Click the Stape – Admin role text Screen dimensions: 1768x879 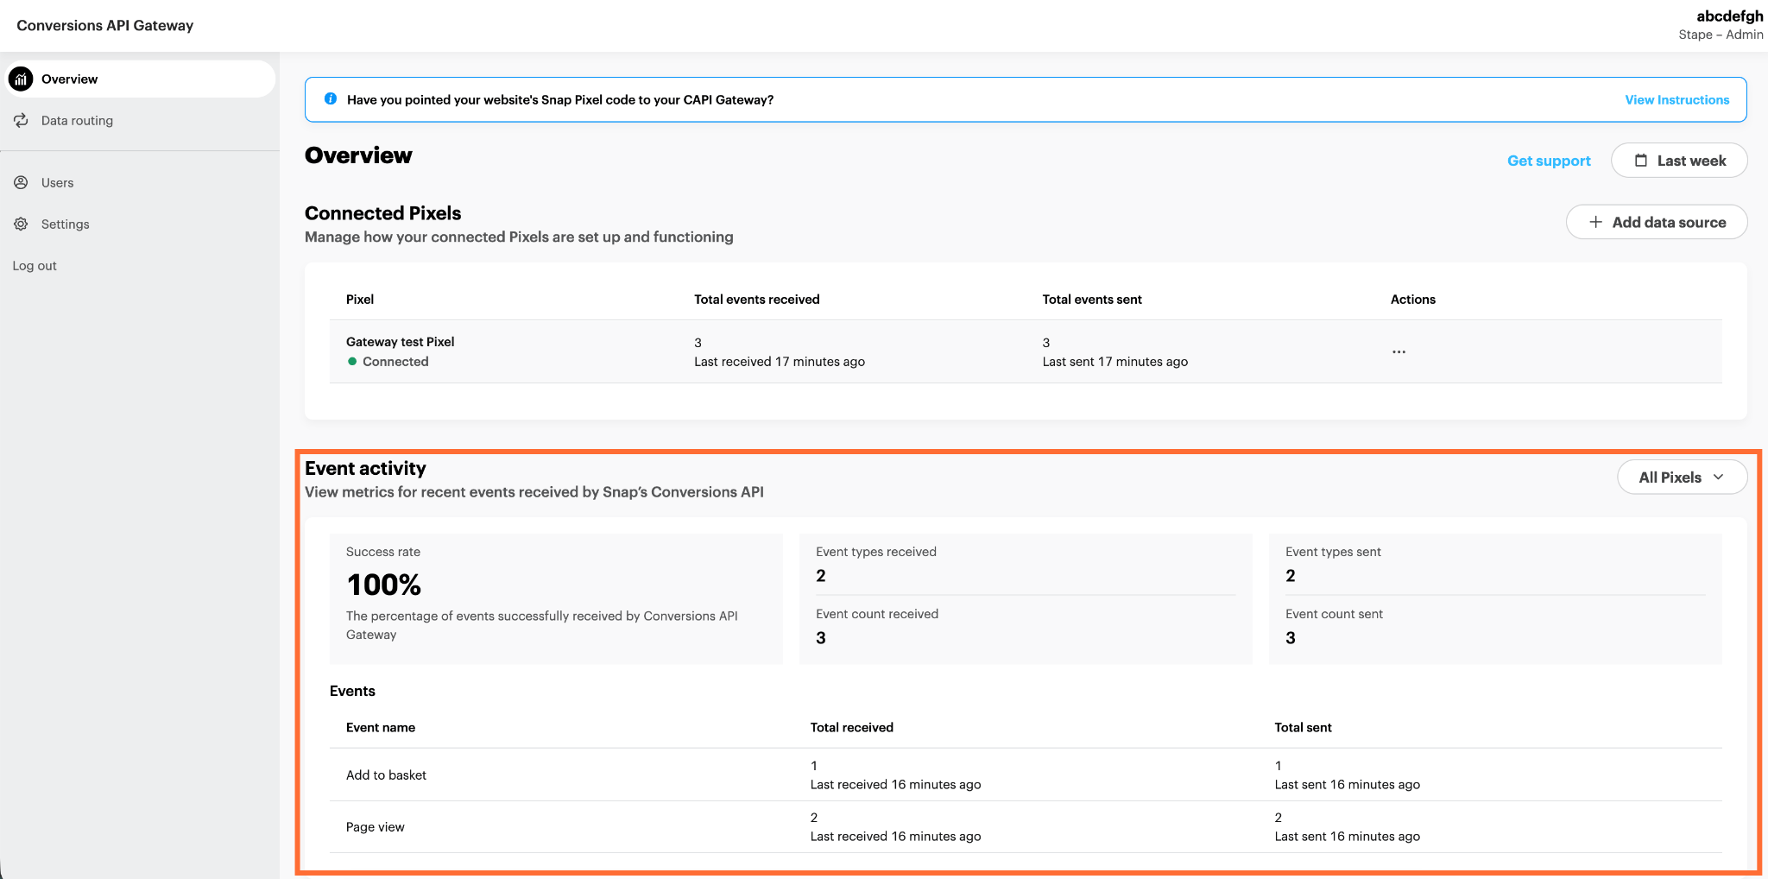tap(1721, 35)
